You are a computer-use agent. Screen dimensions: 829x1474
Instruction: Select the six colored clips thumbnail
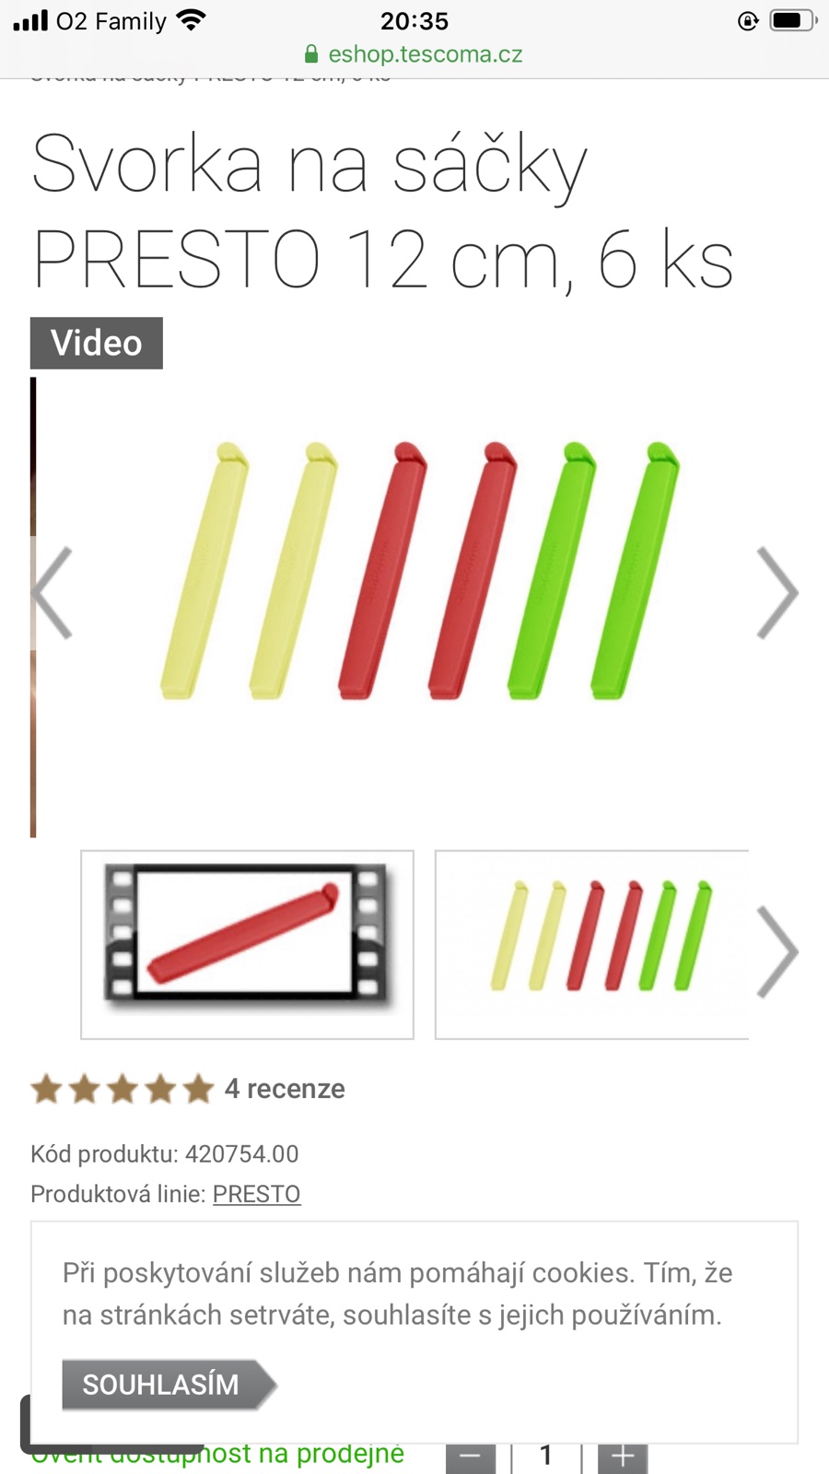(x=591, y=944)
